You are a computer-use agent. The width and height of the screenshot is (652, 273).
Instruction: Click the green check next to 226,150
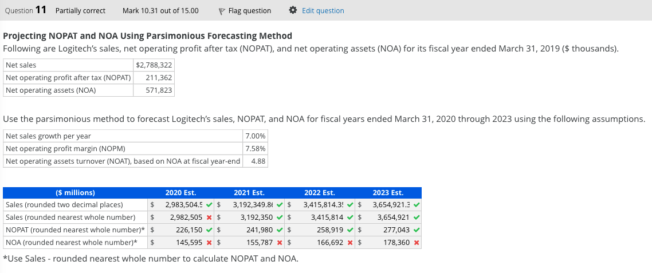coord(209,230)
